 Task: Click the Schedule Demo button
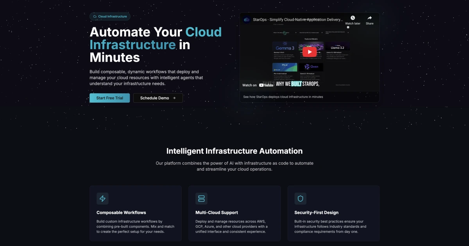coord(158,98)
